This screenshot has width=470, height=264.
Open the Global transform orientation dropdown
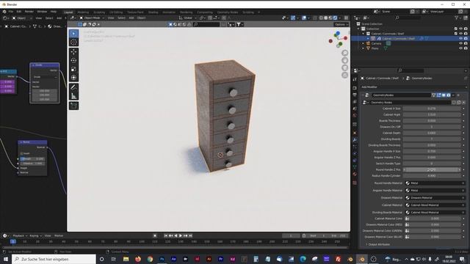pos(188,18)
